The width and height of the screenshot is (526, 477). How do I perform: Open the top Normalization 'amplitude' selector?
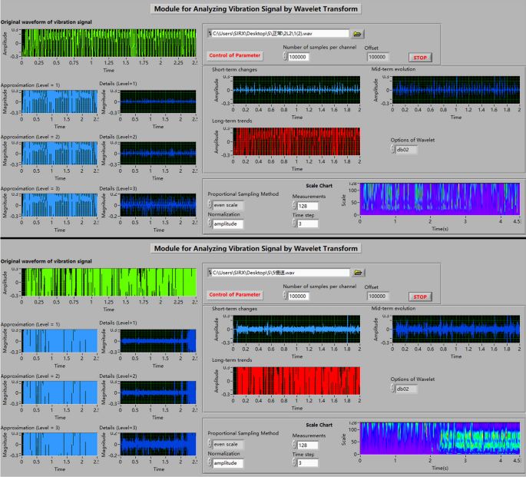[227, 224]
